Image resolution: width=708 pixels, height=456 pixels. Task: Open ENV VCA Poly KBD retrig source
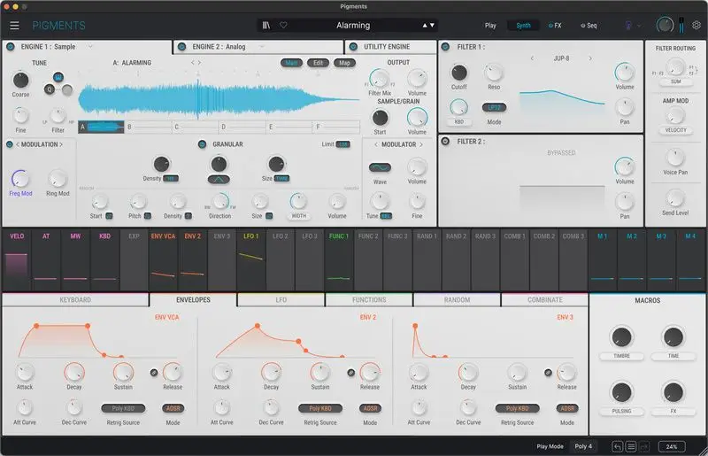[123, 408]
